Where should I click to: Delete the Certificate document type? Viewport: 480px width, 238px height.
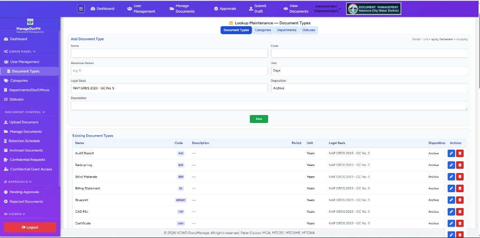pyautogui.click(x=459, y=224)
